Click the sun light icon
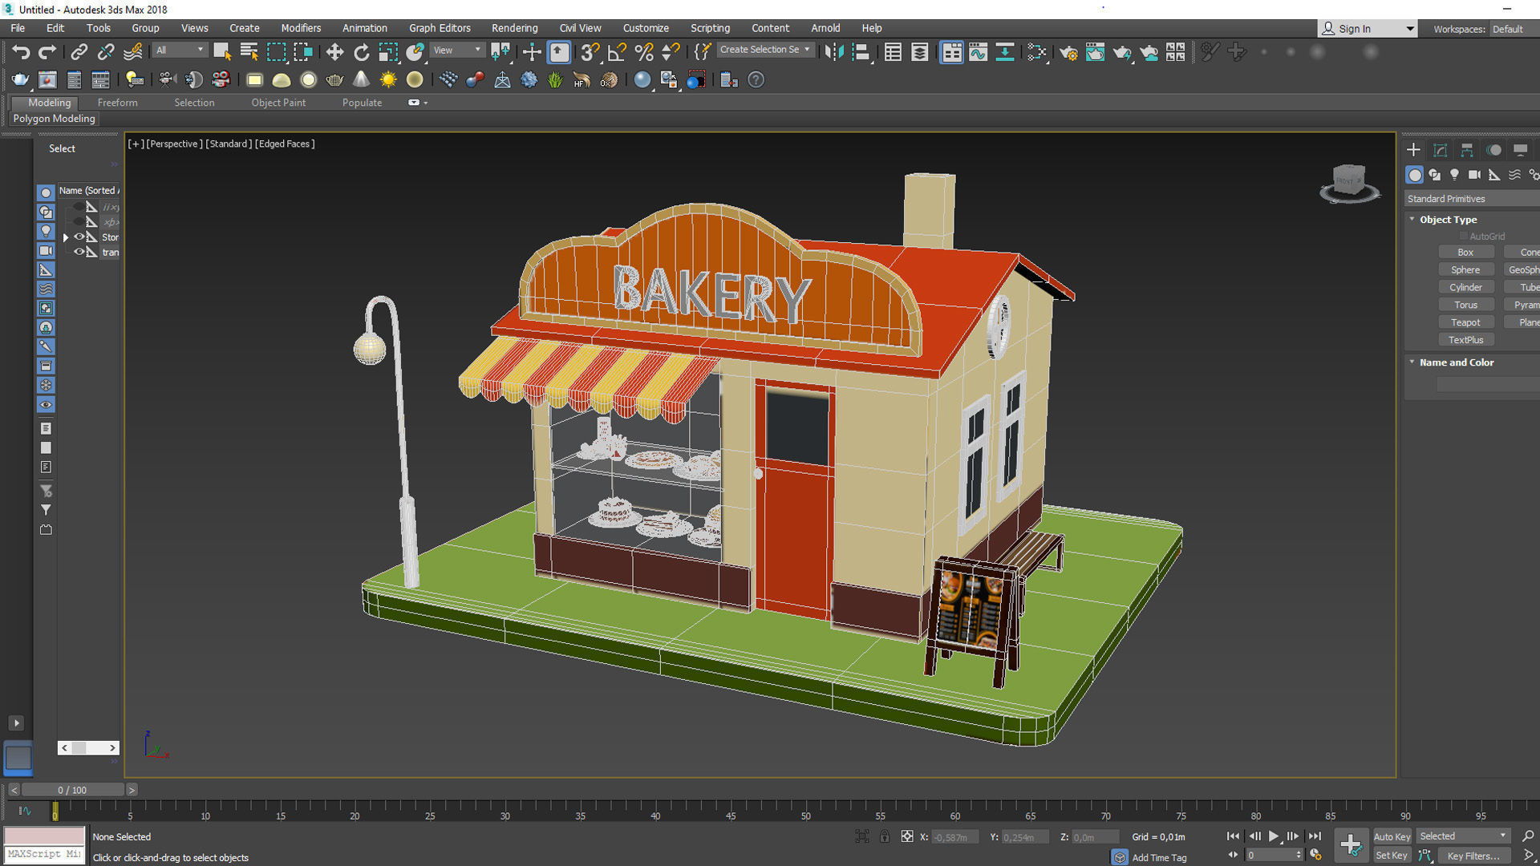Image resolution: width=1540 pixels, height=866 pixels. point(388,79)
